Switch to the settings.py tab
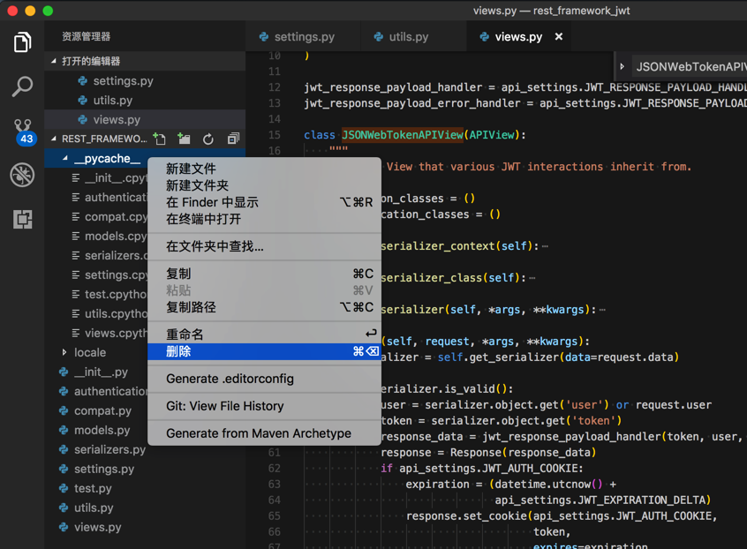This screenshot has height=549, width=747. [x=304, y=37]
